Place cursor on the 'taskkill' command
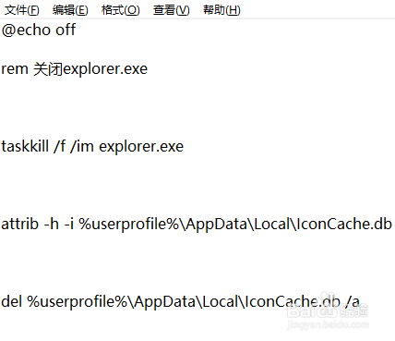 (x=25, y=146)
